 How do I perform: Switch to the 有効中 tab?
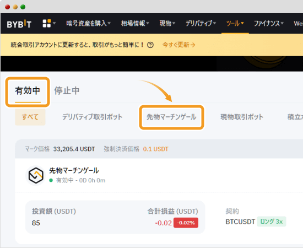coord(28,90)
